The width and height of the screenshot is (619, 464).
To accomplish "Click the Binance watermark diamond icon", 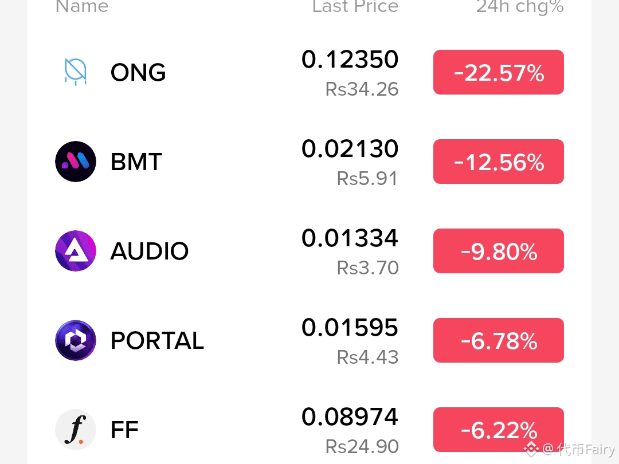I will 531,448.
